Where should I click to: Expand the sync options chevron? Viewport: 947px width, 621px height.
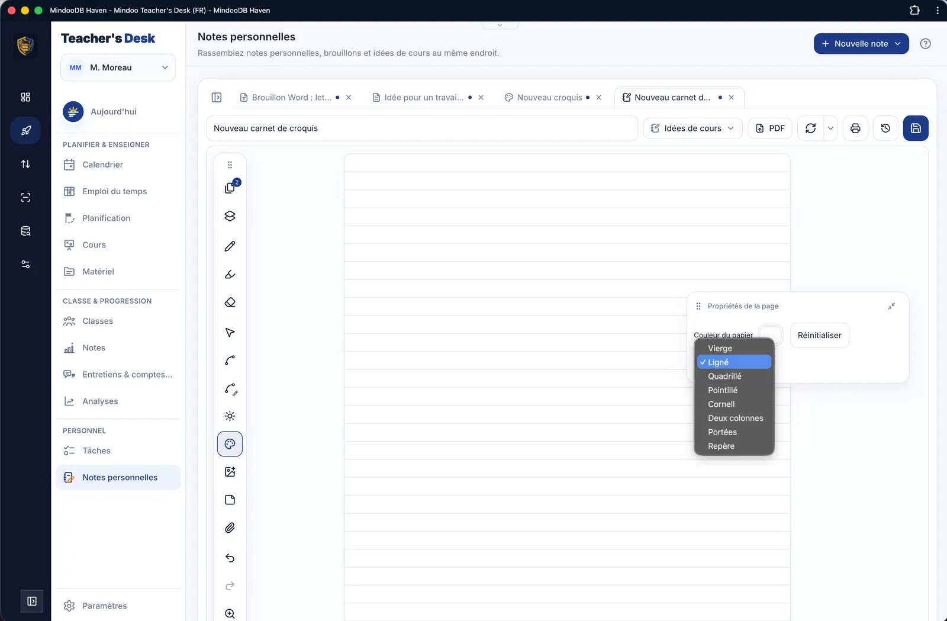(830, 128)
